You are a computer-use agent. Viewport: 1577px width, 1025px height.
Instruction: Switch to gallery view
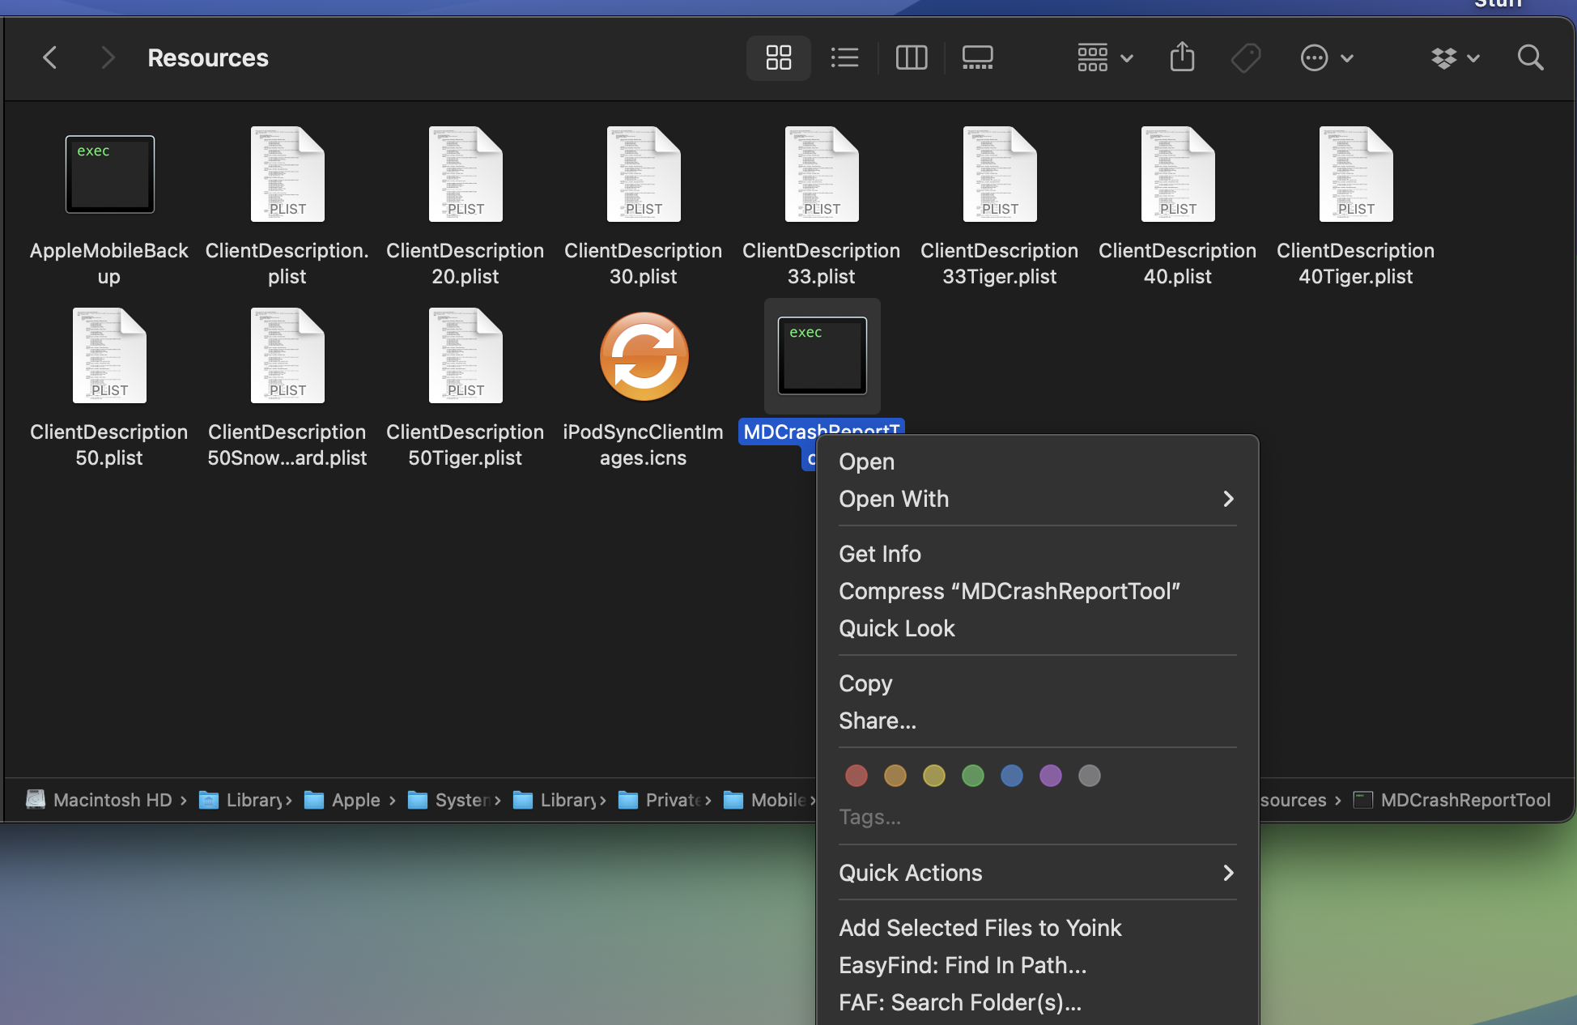tap(977, 57)
